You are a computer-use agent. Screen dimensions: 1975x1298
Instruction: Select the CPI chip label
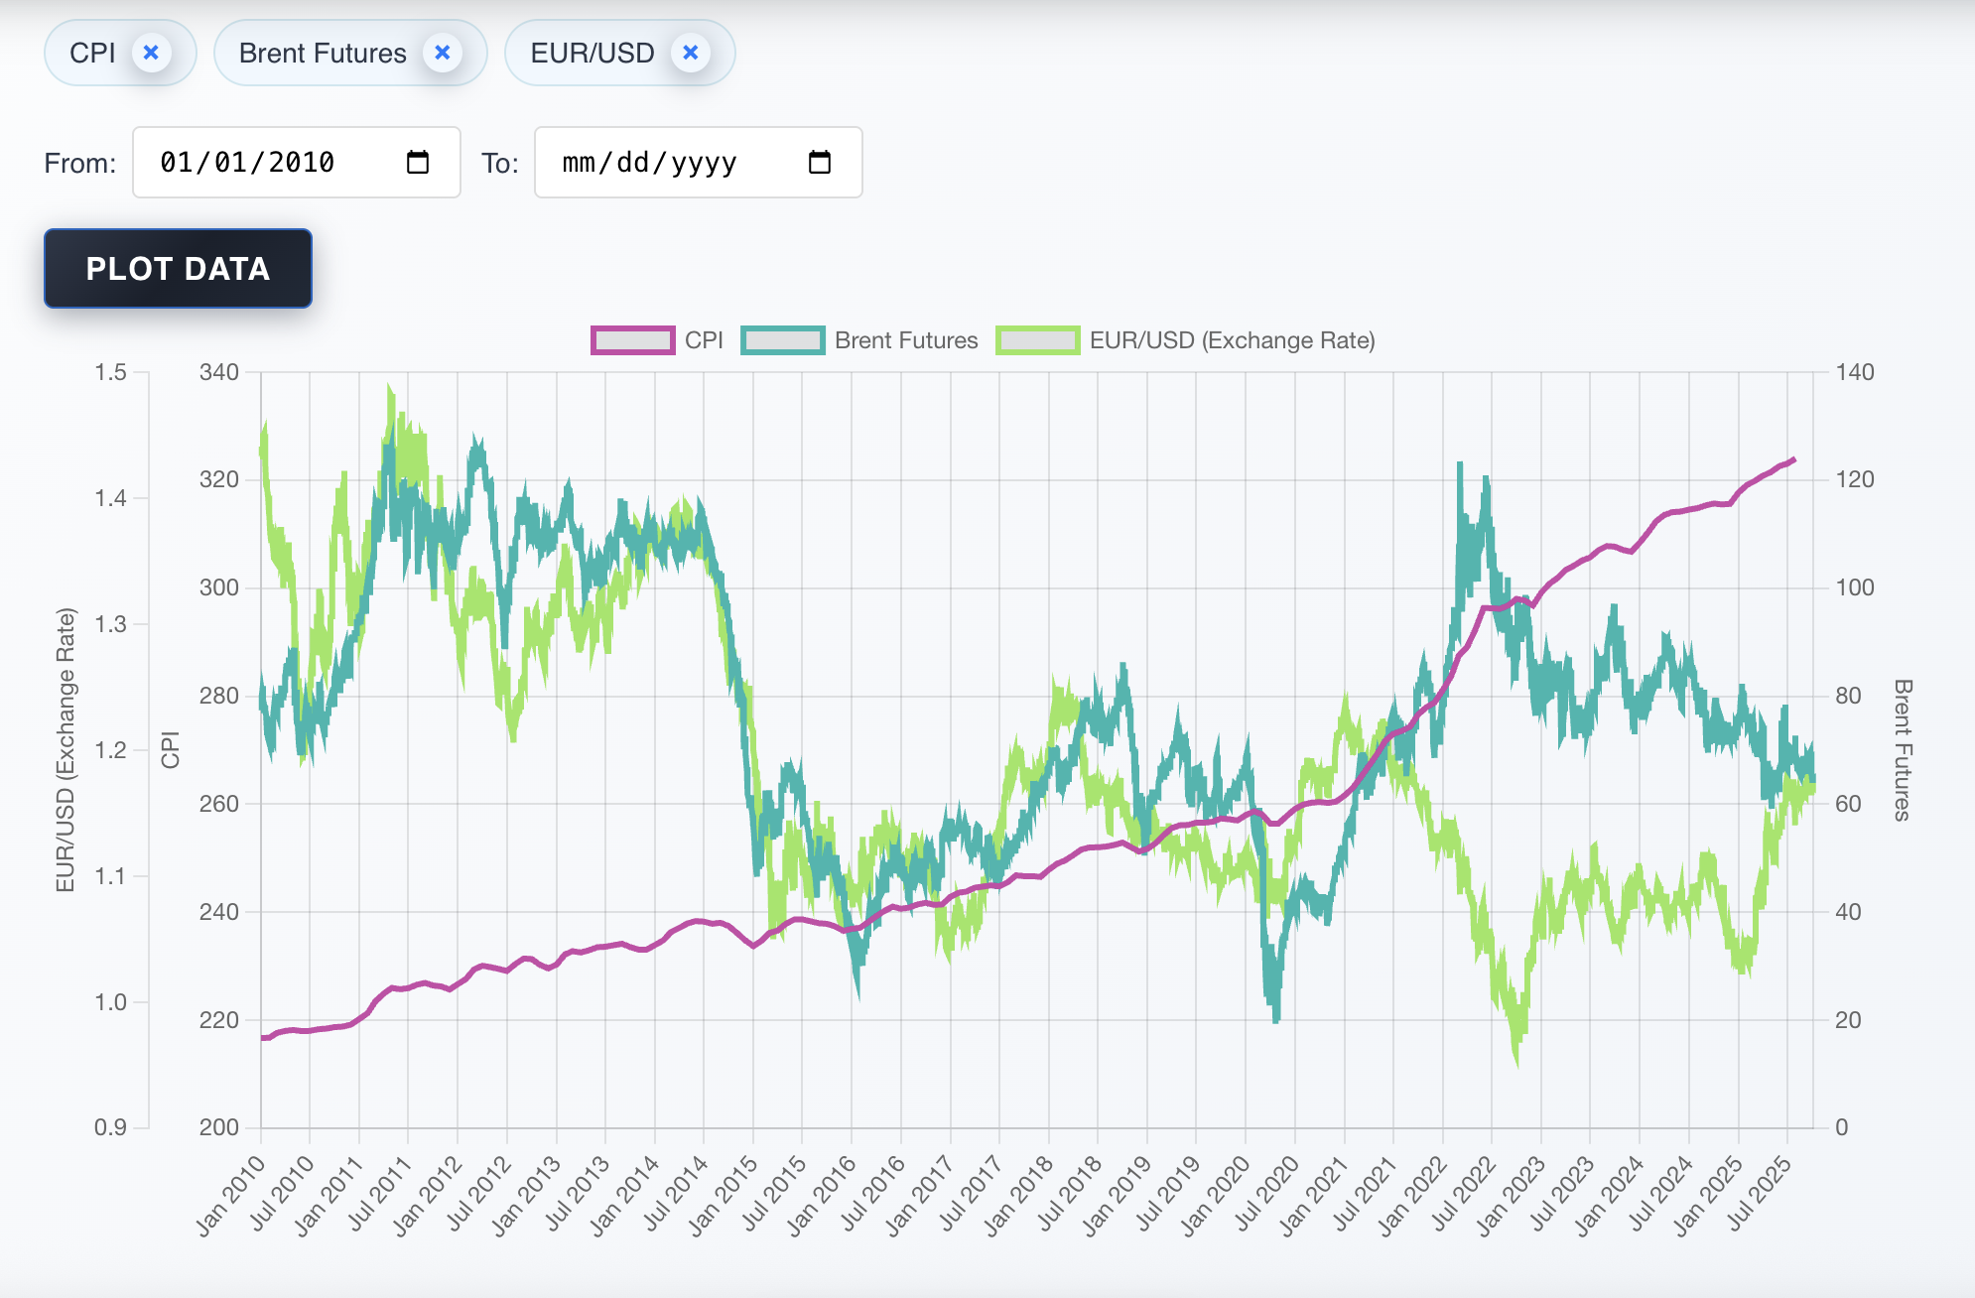92,53
